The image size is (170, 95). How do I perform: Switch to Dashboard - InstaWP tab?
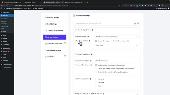[x=32, y=2]
